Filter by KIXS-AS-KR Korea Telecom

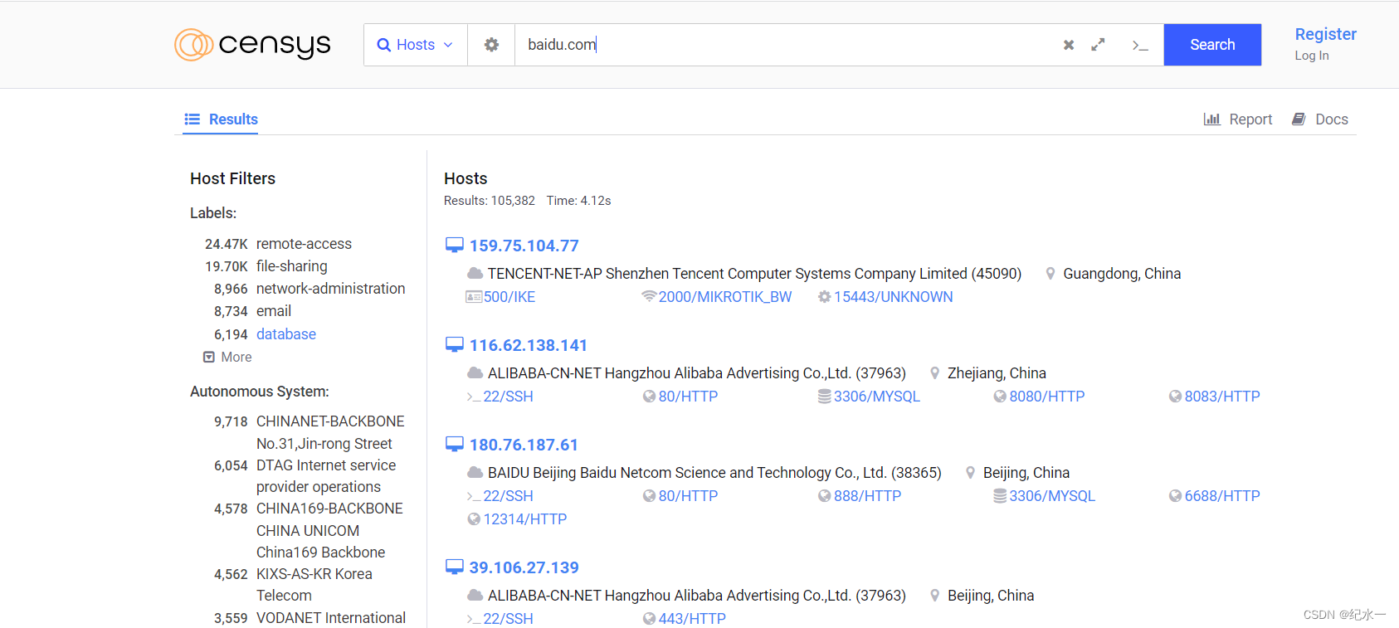[314, 585]
